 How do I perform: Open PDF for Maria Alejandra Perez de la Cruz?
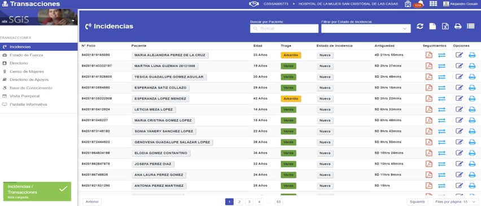coord(429,55)
